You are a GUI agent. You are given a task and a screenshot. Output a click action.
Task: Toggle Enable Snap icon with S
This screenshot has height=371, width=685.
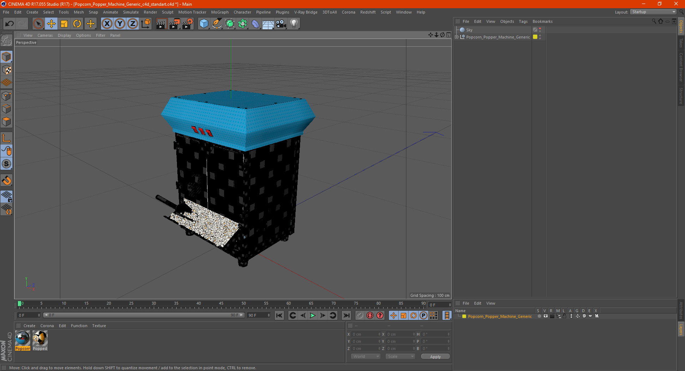(x=6, y=164)
